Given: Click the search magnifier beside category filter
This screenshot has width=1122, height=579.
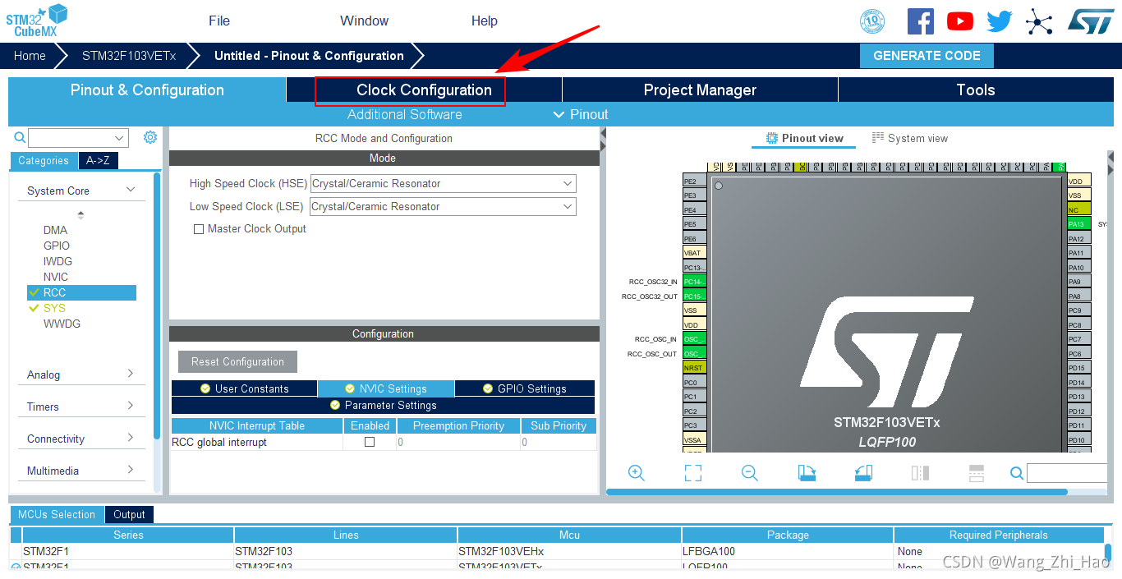Looking at the screenshot, I should click(x=20, y=138).
